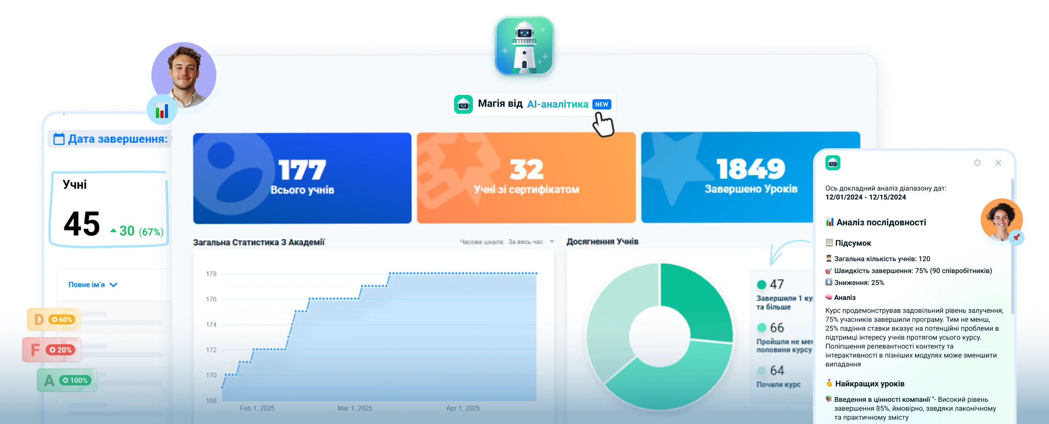The width and height of the screenshot is (1049, 424).
Task: Click the robot icon in AI panel header
Action: coord(833,163)
